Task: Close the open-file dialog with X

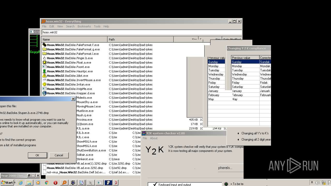Action: pyautogui.click(x=73, y=99)
